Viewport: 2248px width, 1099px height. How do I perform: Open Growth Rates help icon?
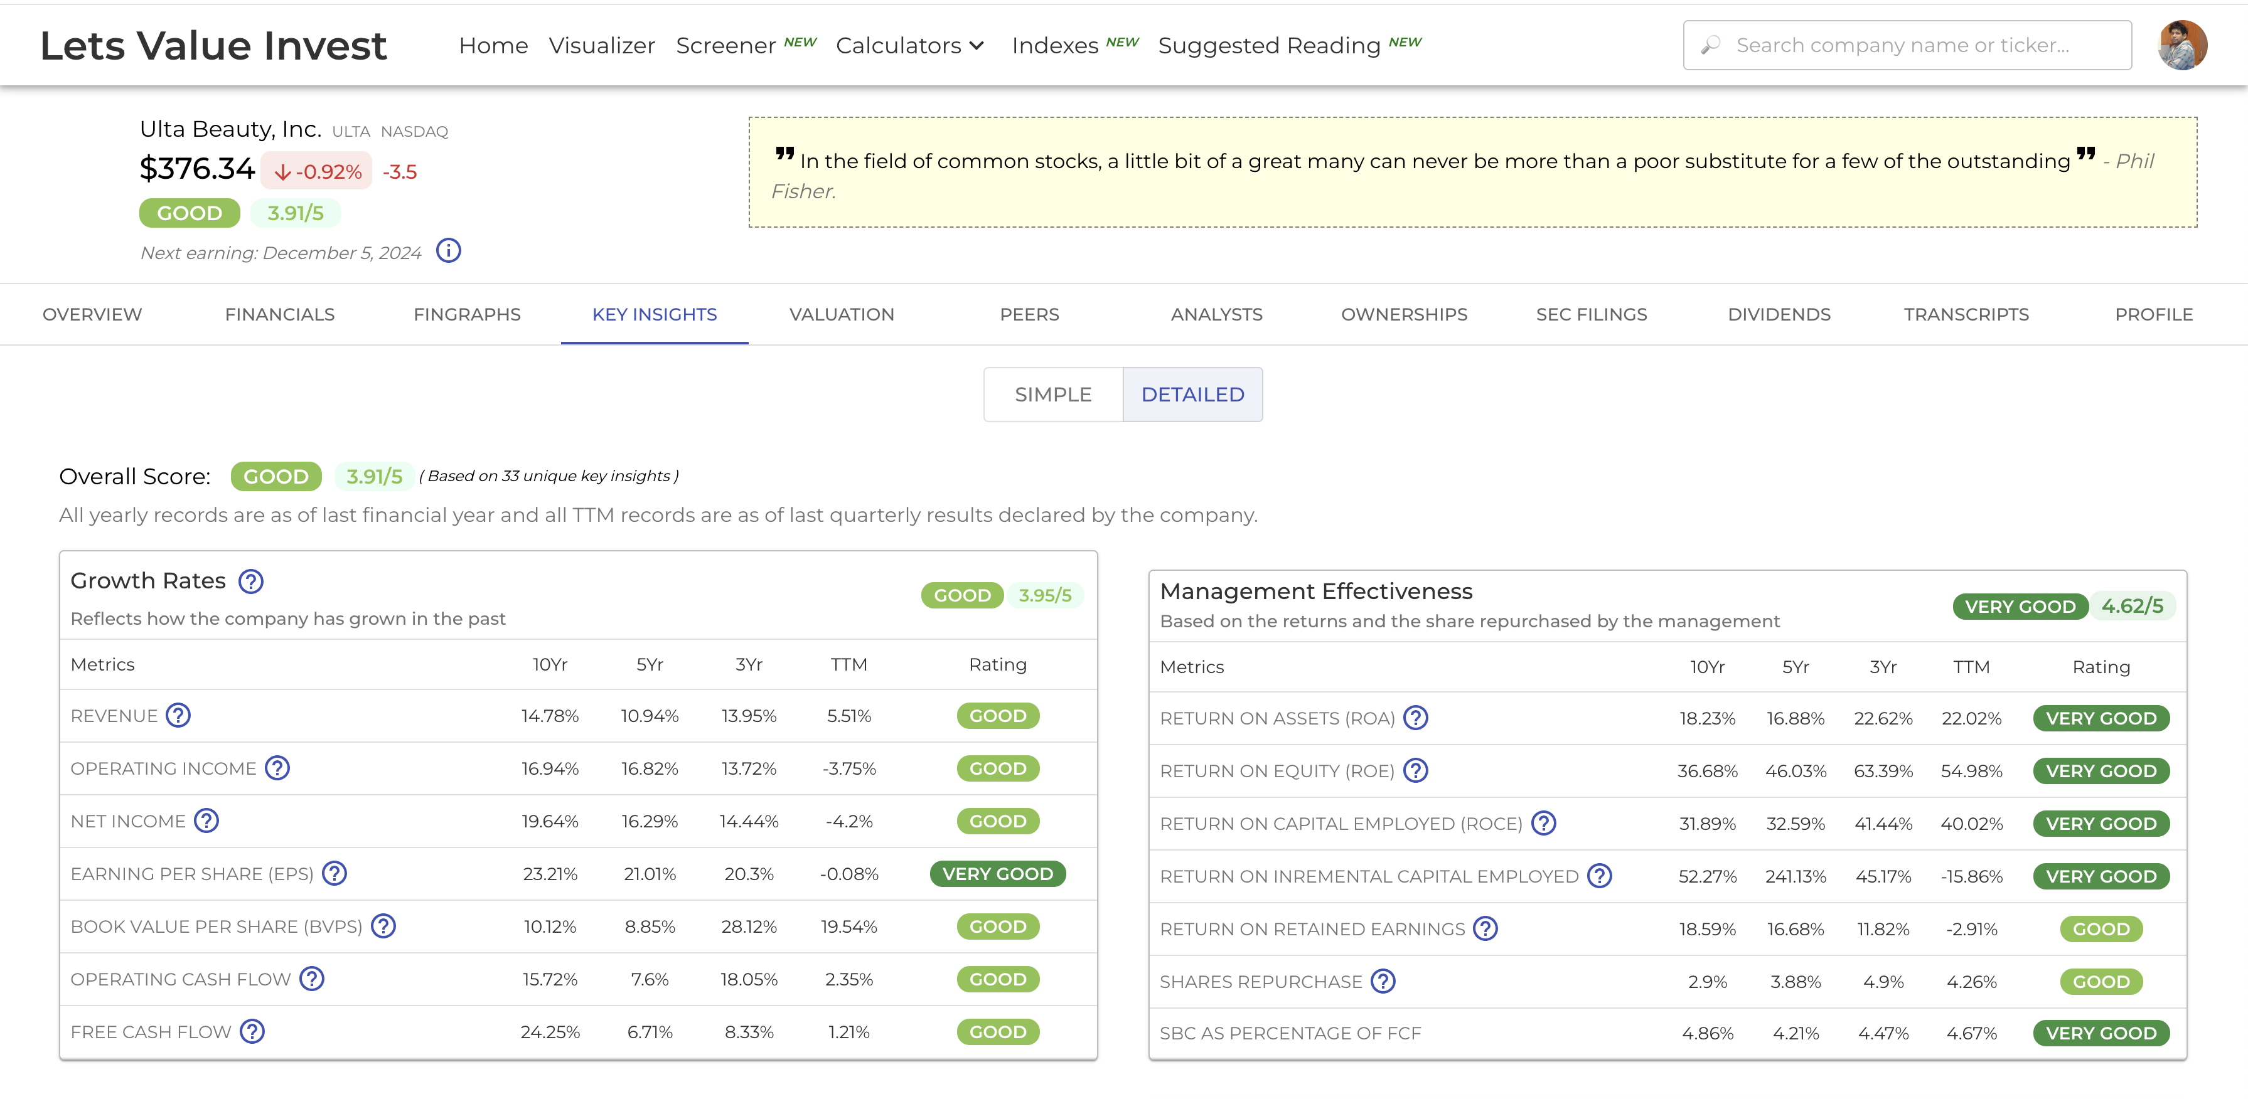(251, 581)
